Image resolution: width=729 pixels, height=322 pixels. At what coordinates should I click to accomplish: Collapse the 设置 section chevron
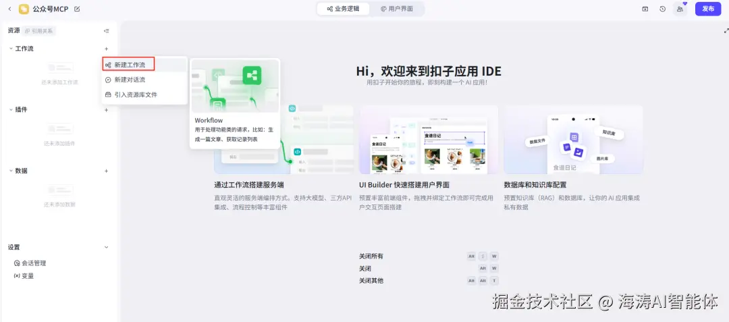[106, 247]
